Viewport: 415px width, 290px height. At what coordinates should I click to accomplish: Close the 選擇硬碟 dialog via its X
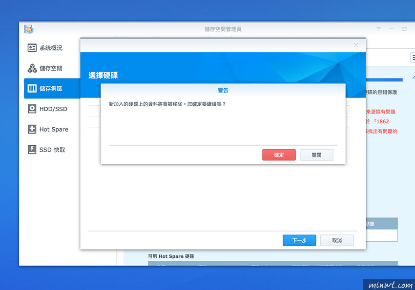pos(356,45)
